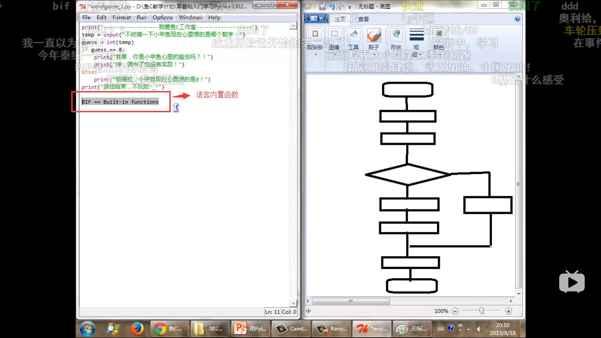
Task: Click the Windows Start button
Action: coord(87,329)
